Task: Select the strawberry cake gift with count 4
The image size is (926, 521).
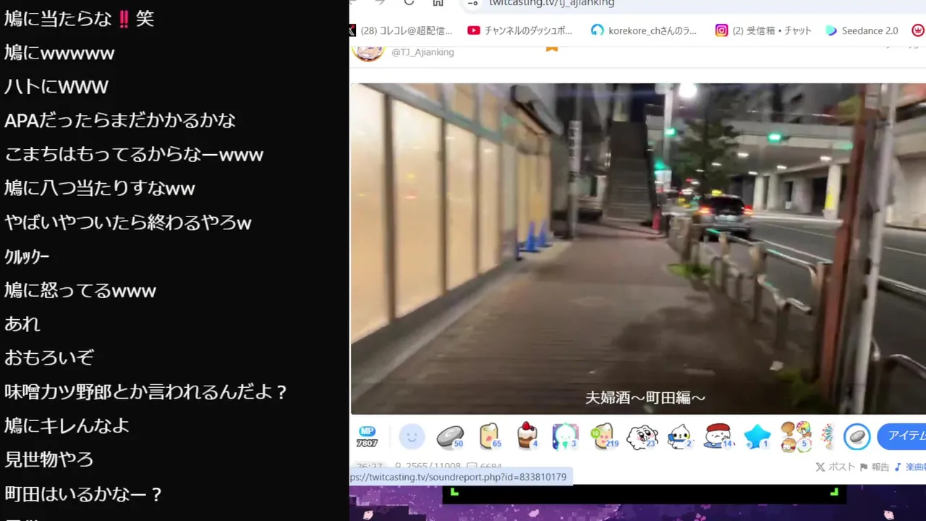Action: coord(528,436)
